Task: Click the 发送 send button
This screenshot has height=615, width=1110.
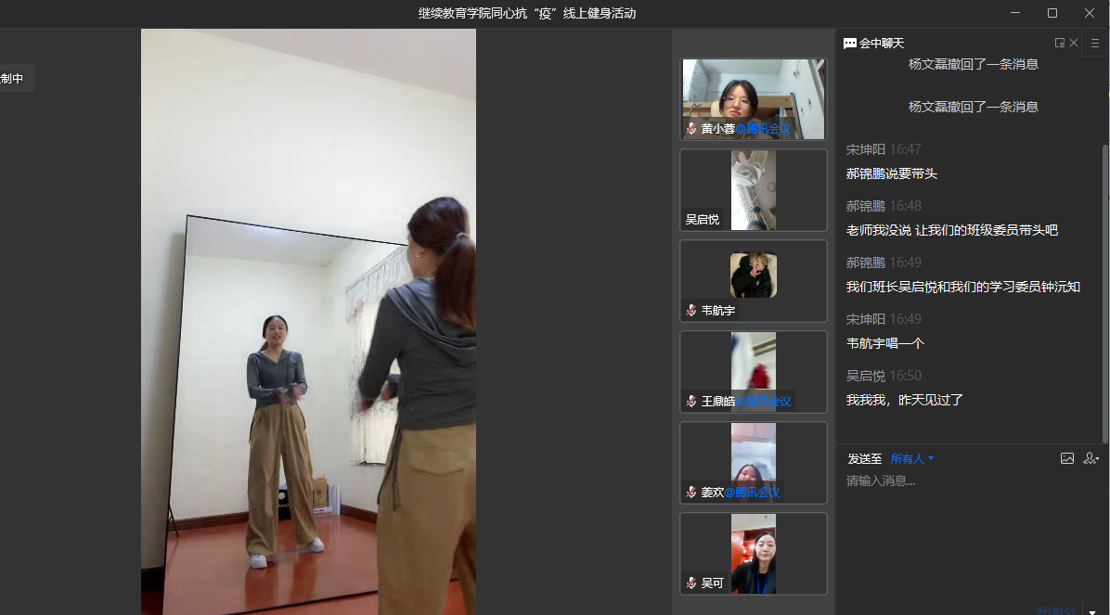Action: (1056, 610)
